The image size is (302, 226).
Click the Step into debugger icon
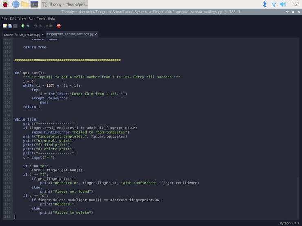click(41, 26)
